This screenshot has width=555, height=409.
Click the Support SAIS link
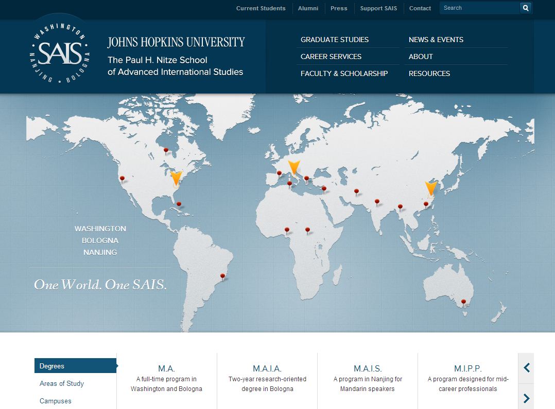coord(378,8)
